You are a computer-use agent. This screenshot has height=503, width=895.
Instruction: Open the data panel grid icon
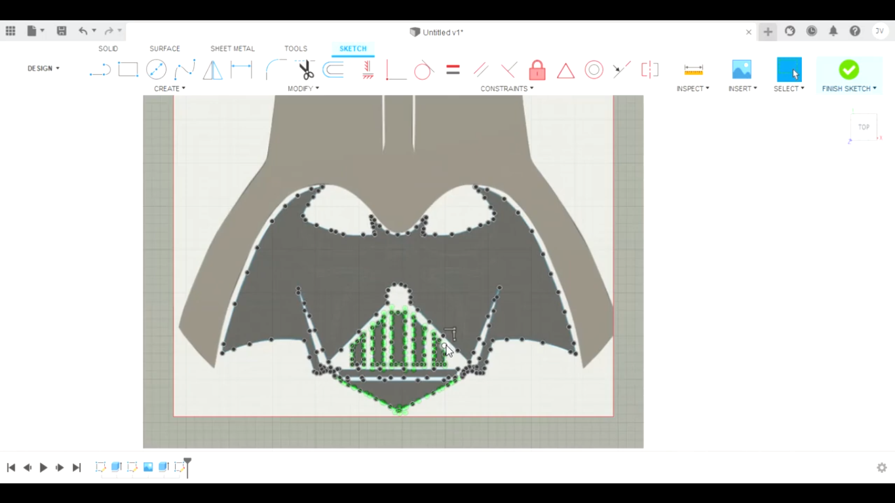click(x=10, y=31)
